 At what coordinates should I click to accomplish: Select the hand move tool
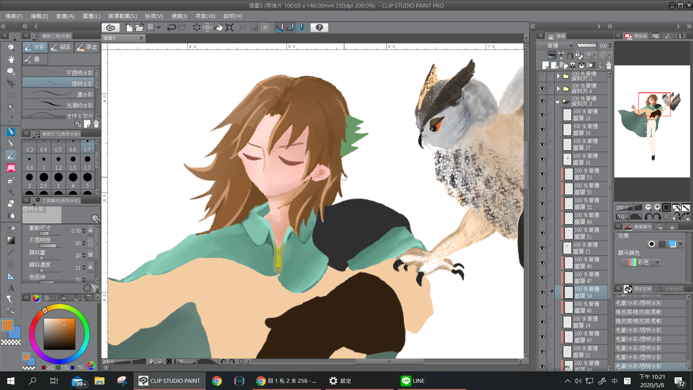[11, 59]
